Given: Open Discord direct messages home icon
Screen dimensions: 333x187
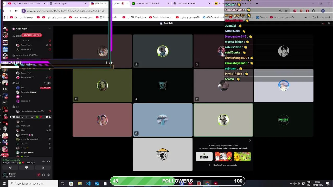Looking at the screenshot, I should point(5,28).
